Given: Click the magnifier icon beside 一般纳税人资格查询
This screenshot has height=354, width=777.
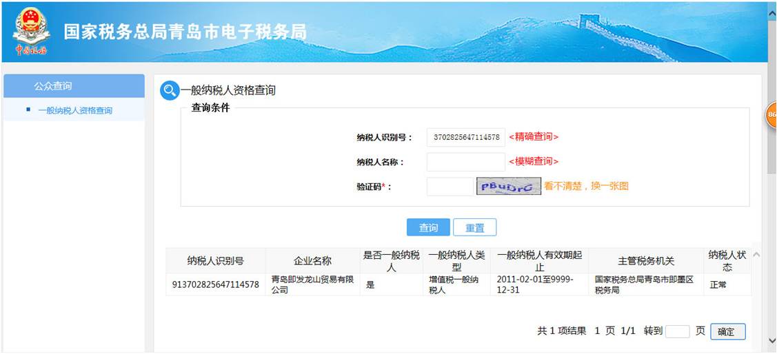Looking at the screenshot, I should (170, 90).
